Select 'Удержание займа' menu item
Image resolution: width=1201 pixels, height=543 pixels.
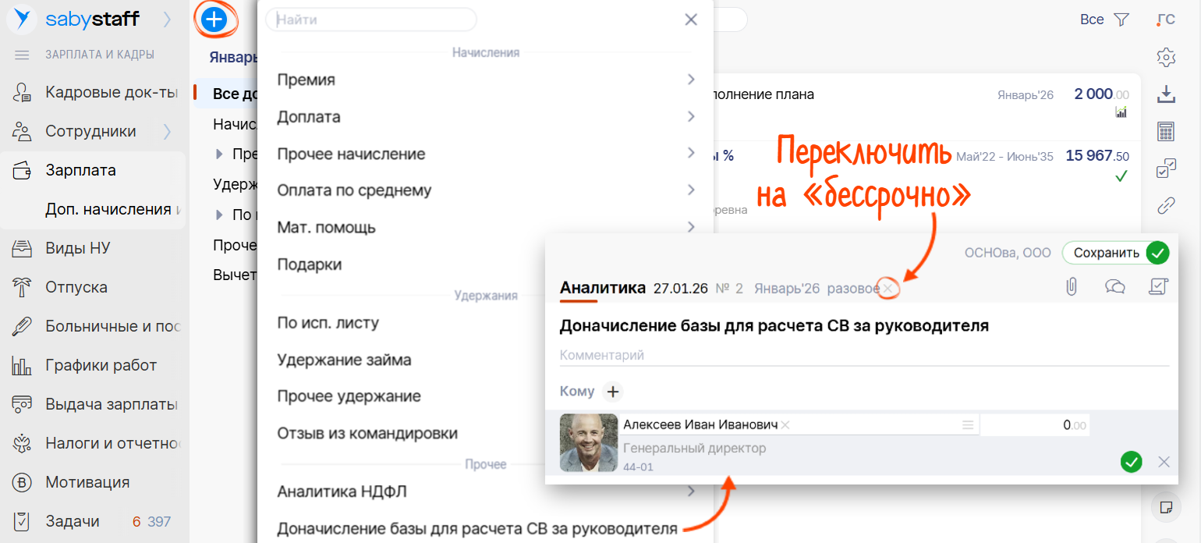pos(344,360)
